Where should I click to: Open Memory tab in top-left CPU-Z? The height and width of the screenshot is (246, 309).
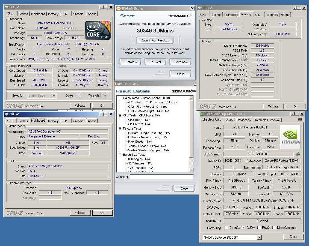(53, 14)
